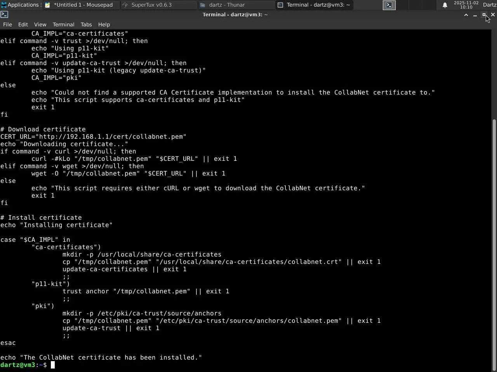Maximize the Terminal window
The width and height of the screenshot is (497, 372).
click(484, 15)
